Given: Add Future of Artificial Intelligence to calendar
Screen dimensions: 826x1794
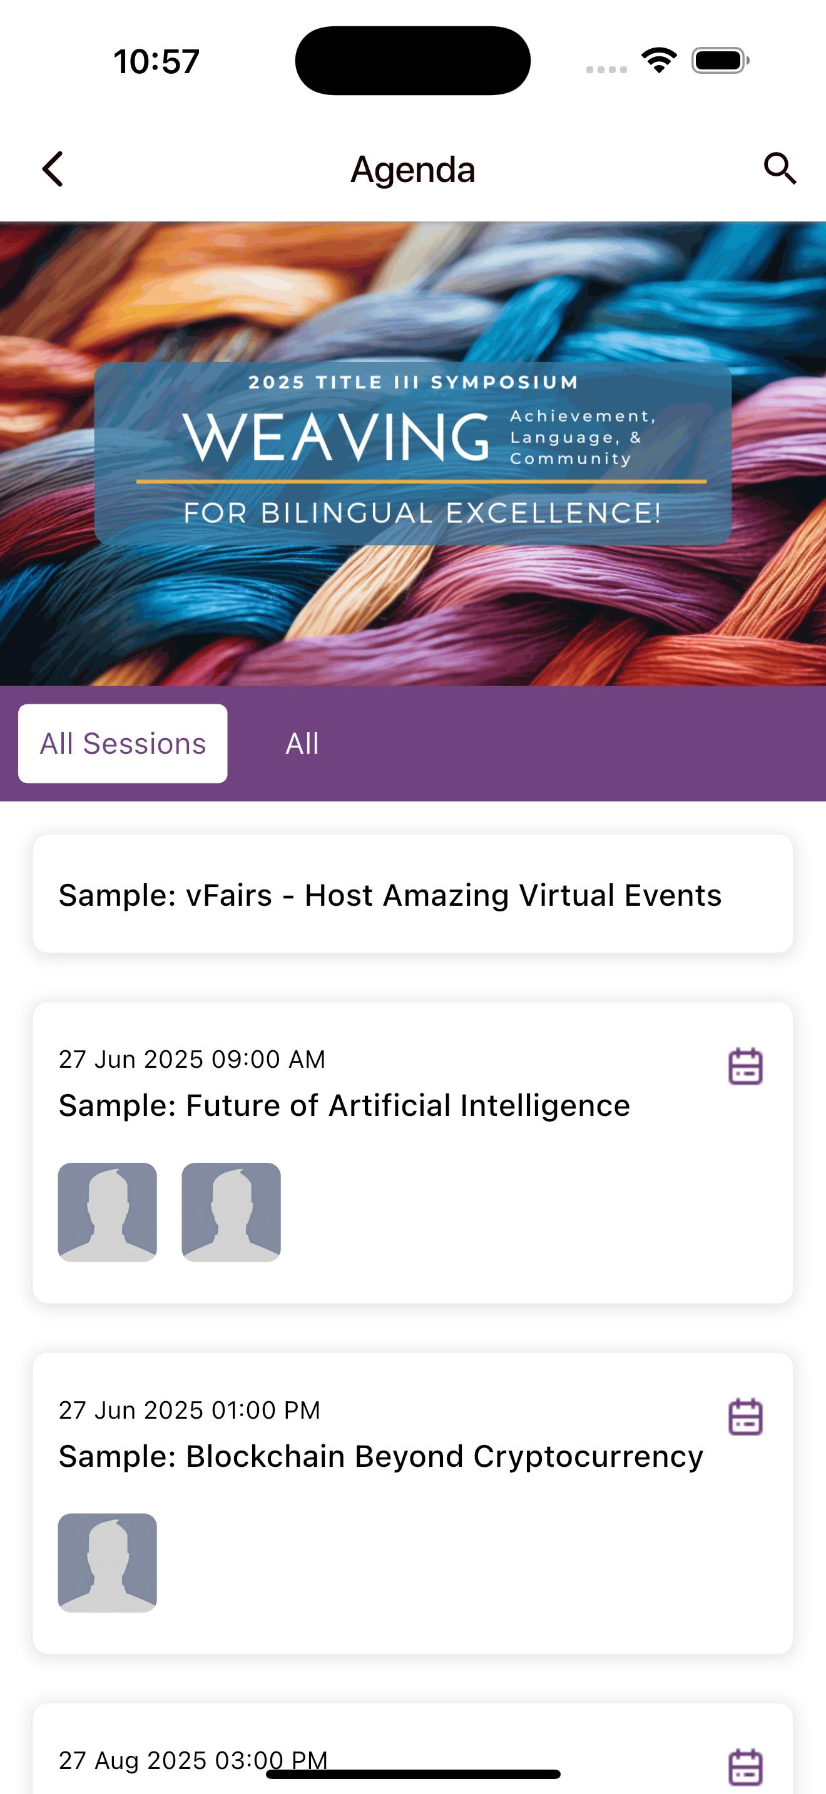Looking at the screenshot, I should [x=745, y=1067].
